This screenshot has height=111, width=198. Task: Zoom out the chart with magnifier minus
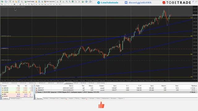pyautogui.click(x=70, y=2)
